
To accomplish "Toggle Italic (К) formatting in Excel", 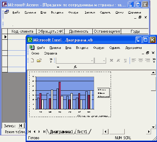I will [118, 60].
